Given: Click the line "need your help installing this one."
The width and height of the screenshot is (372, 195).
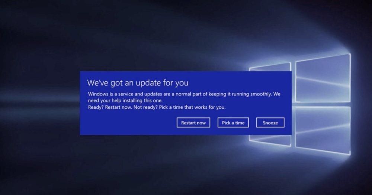Looking at the screenshot, I should click(125, 100).
